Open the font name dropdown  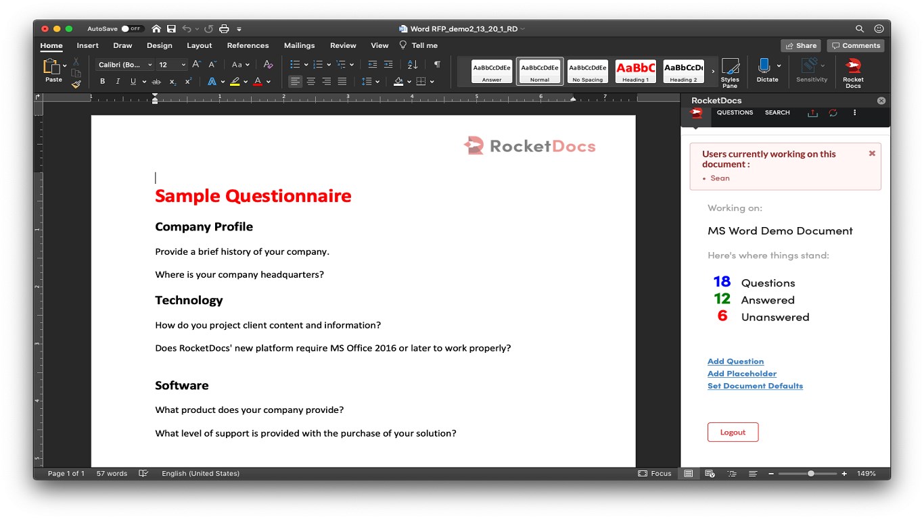pyautogui.click(x=150, y=65)
